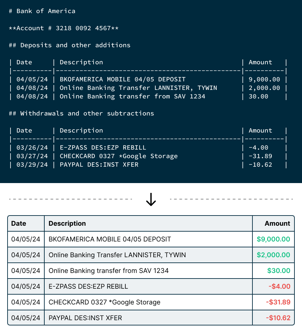The width and height of the screenshot is (302, 332).
Task: Select the green $9,000.00 amount cell
Action: click(x=273, y=239)
